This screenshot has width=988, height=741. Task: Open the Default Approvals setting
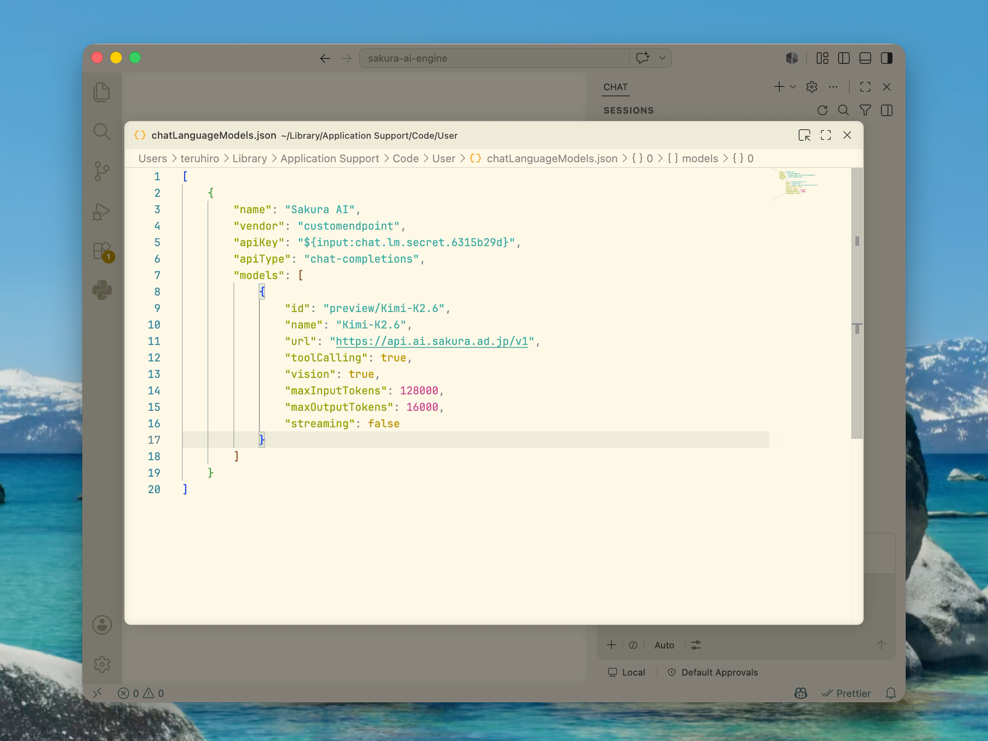pos(713,672)
